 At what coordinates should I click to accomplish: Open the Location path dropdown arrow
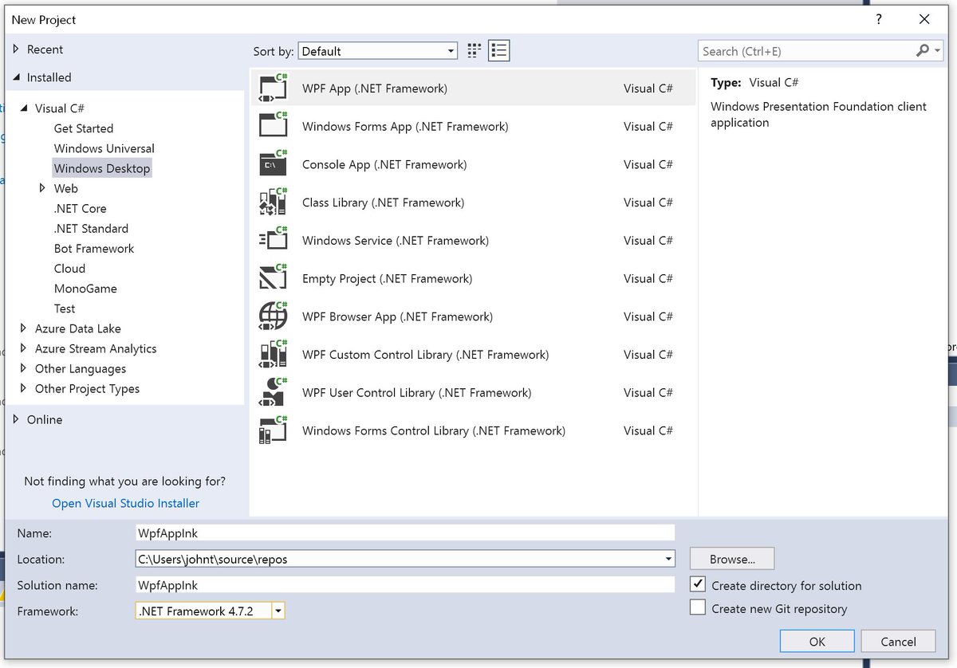[x=668, y=559]
